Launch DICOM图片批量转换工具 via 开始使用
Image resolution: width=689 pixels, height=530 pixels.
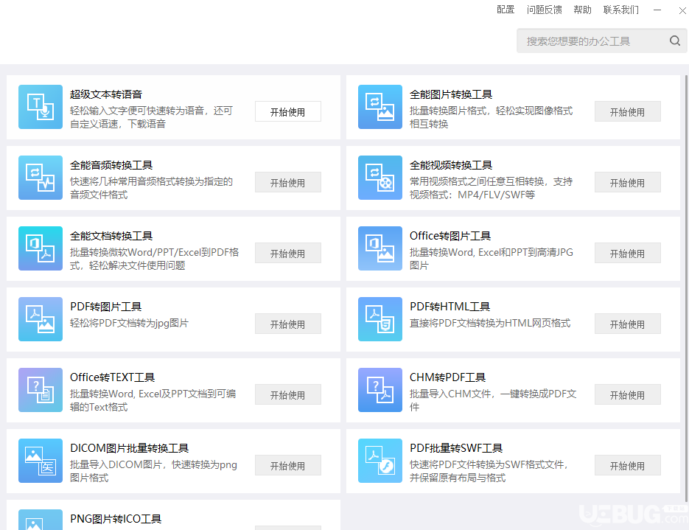click(x=288, y=465)
